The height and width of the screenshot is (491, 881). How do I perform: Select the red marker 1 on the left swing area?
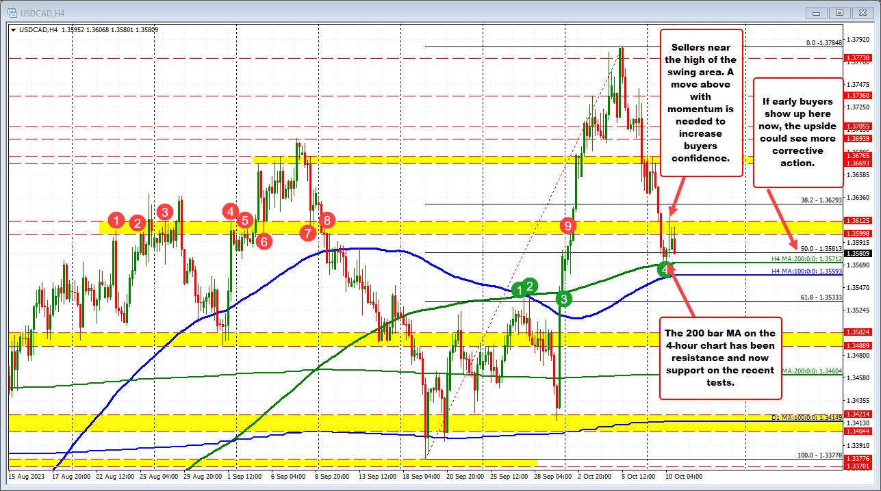coord(116,220)
